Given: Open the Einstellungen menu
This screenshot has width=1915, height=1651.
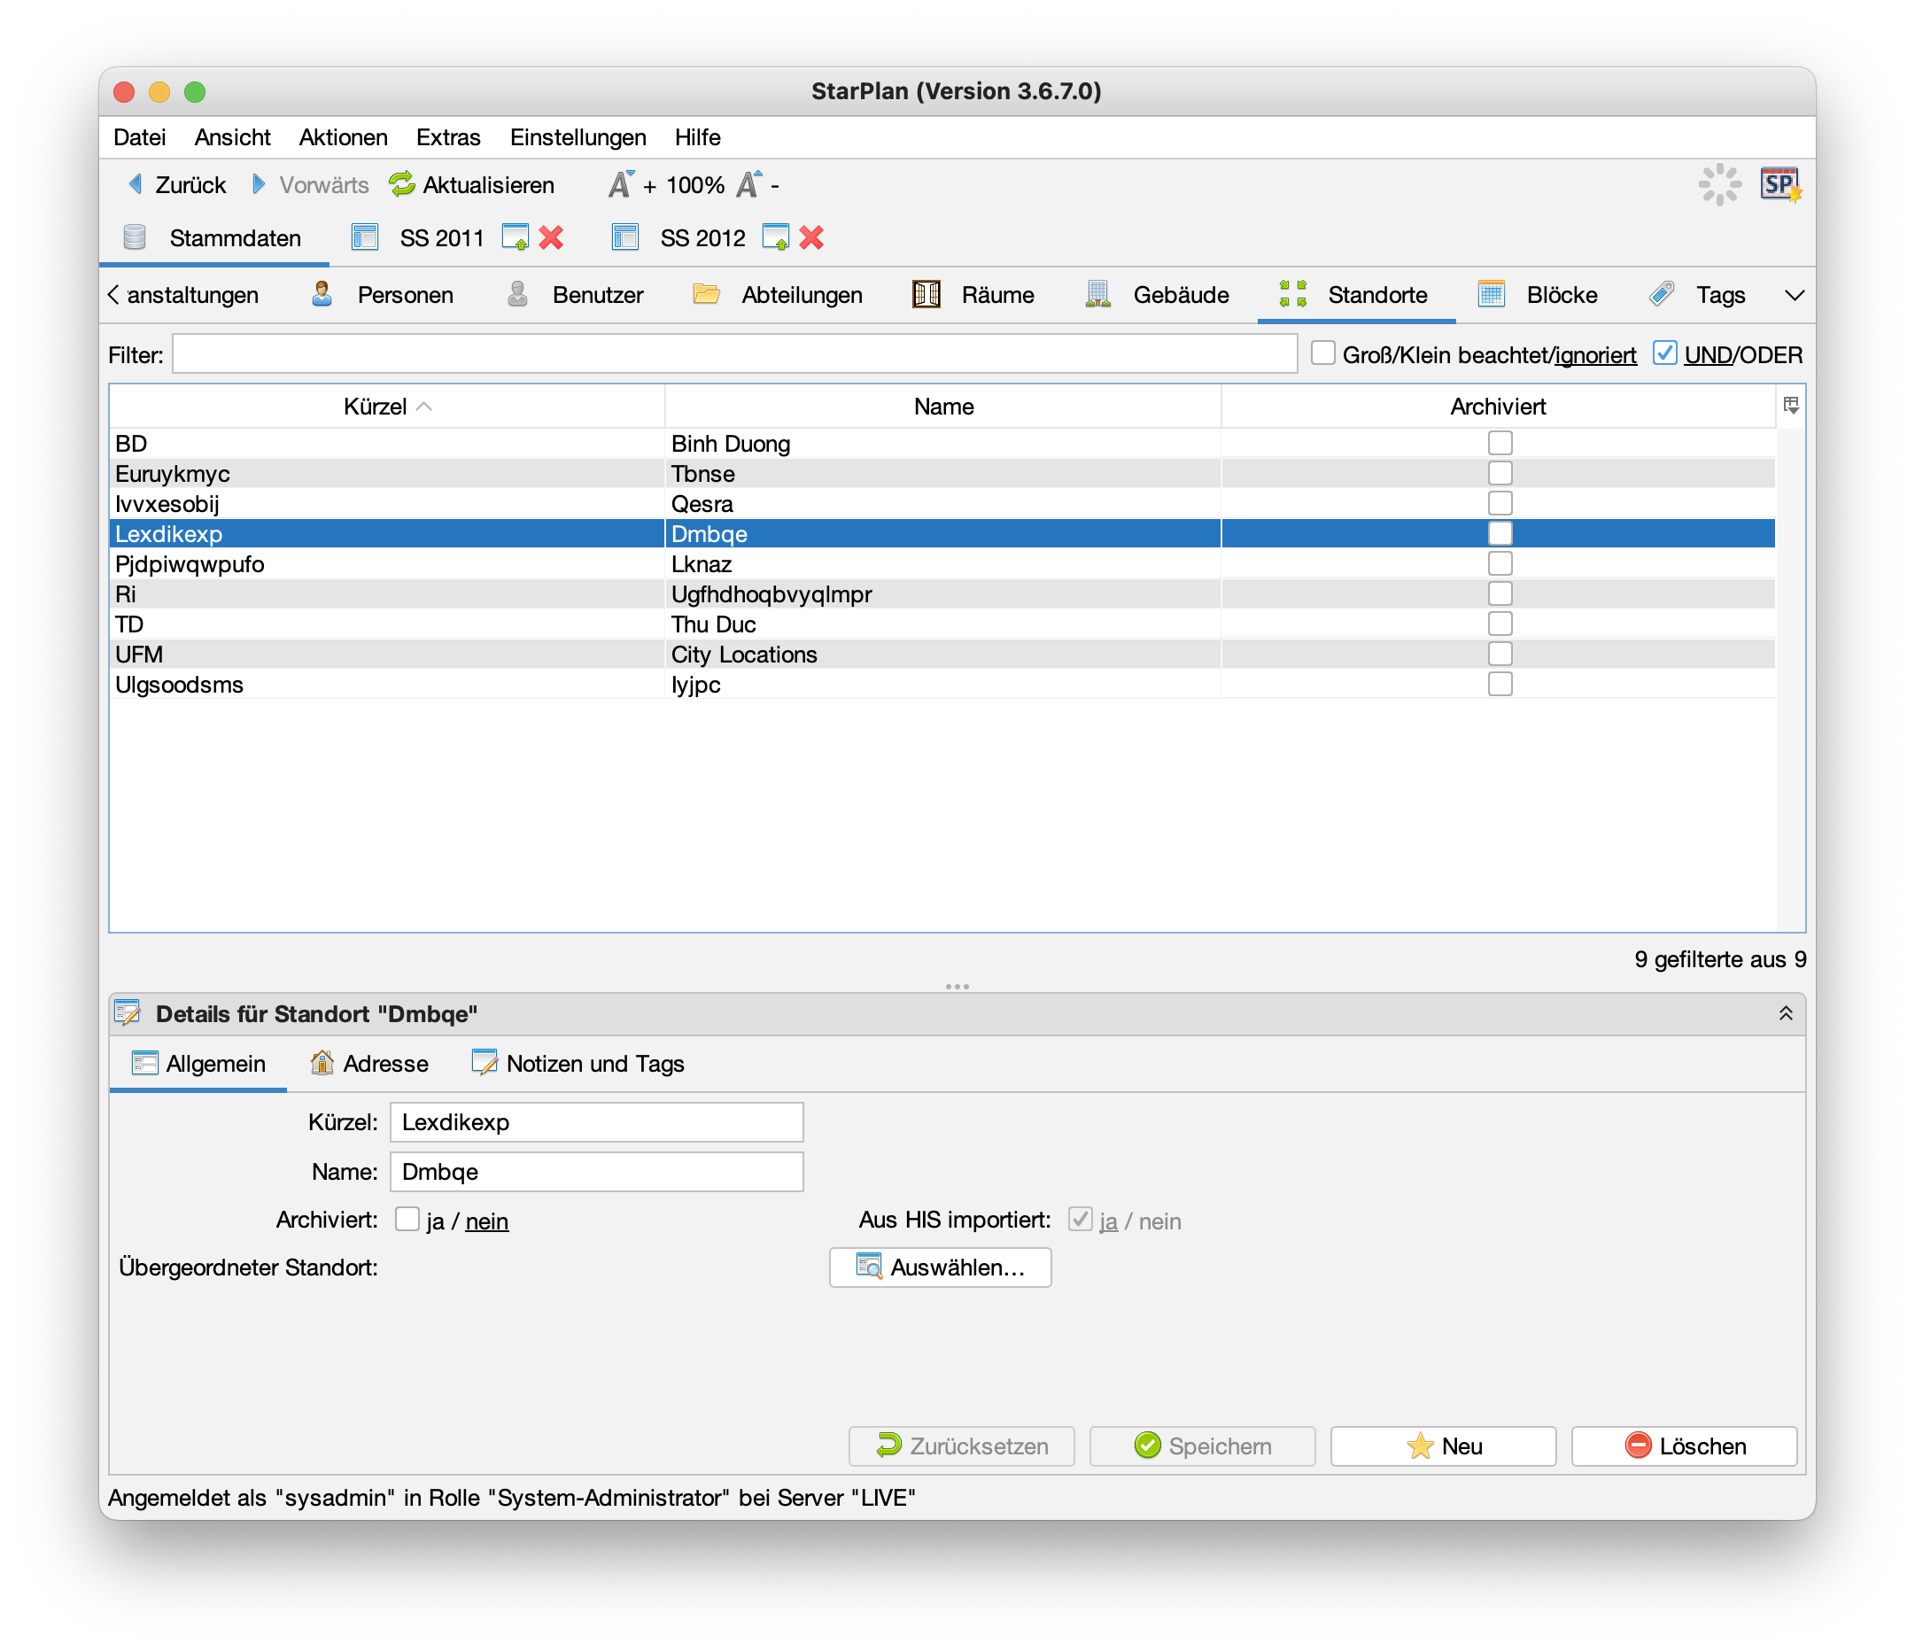Looking at the screenshot, I should [x=578, y=138].
